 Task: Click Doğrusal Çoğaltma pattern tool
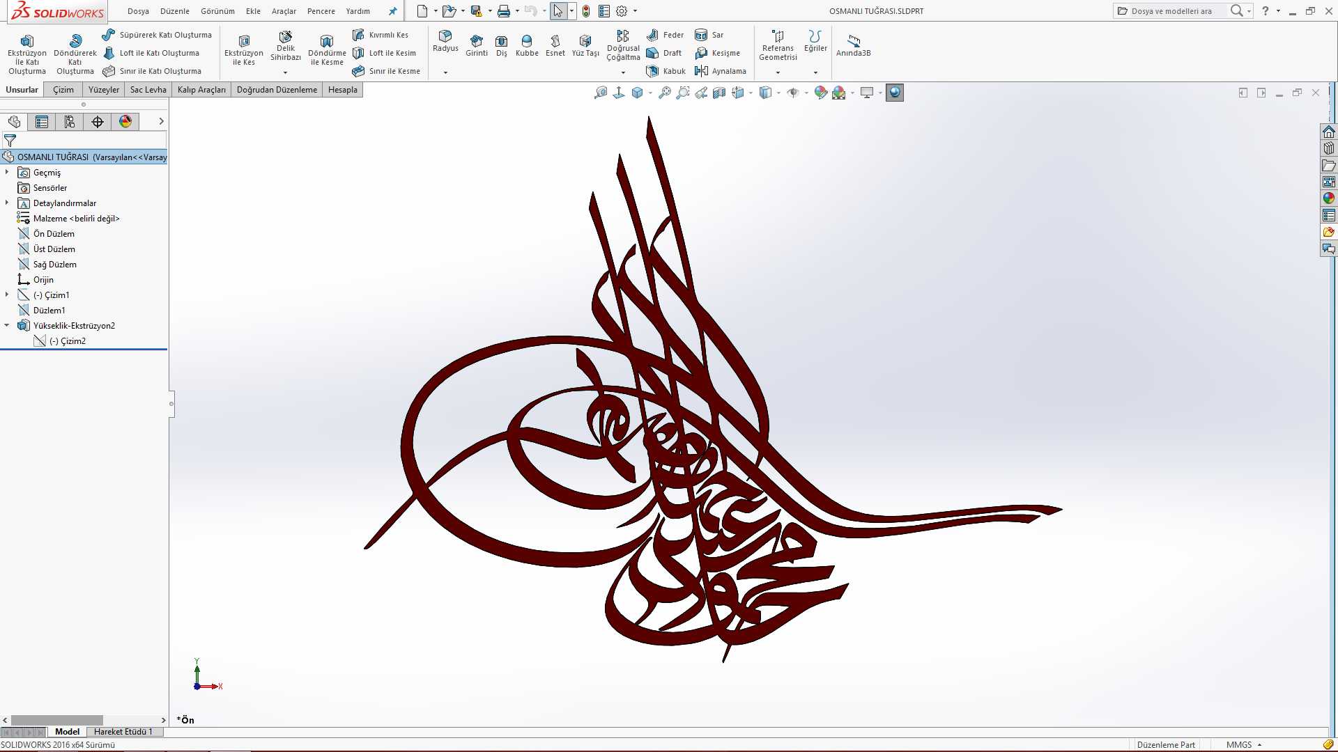(623, 45)
